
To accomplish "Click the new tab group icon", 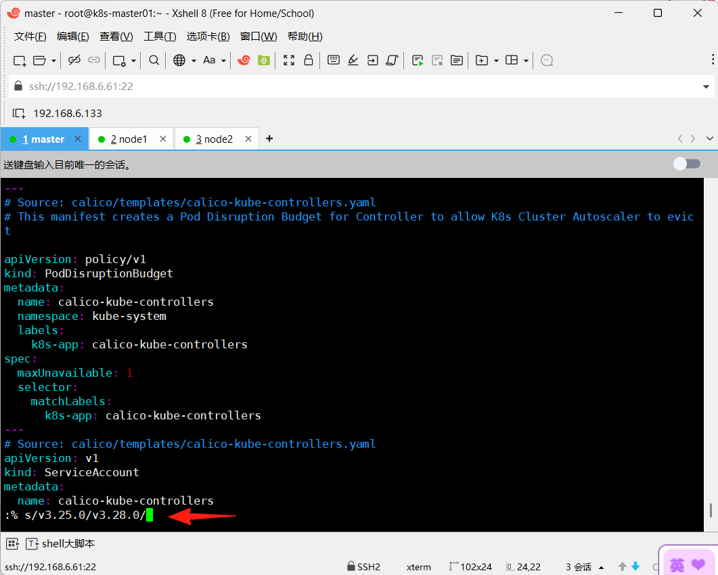I will 482,60.
